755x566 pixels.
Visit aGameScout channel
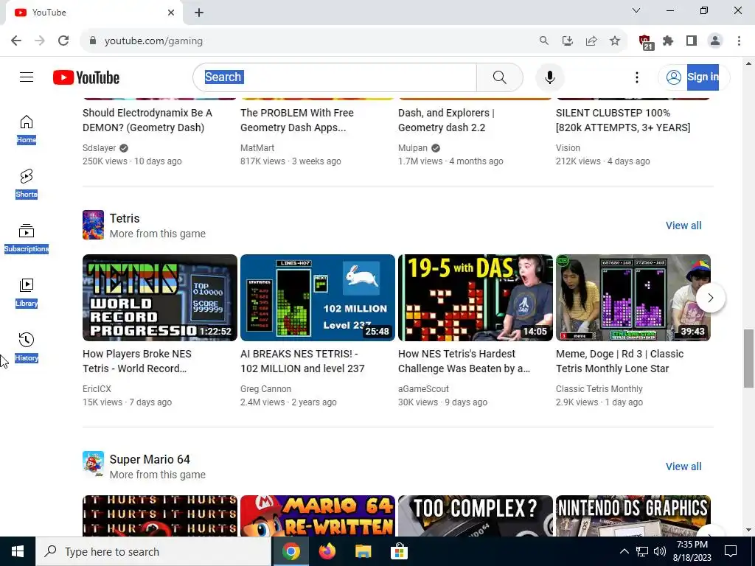[x=423, y=388]
